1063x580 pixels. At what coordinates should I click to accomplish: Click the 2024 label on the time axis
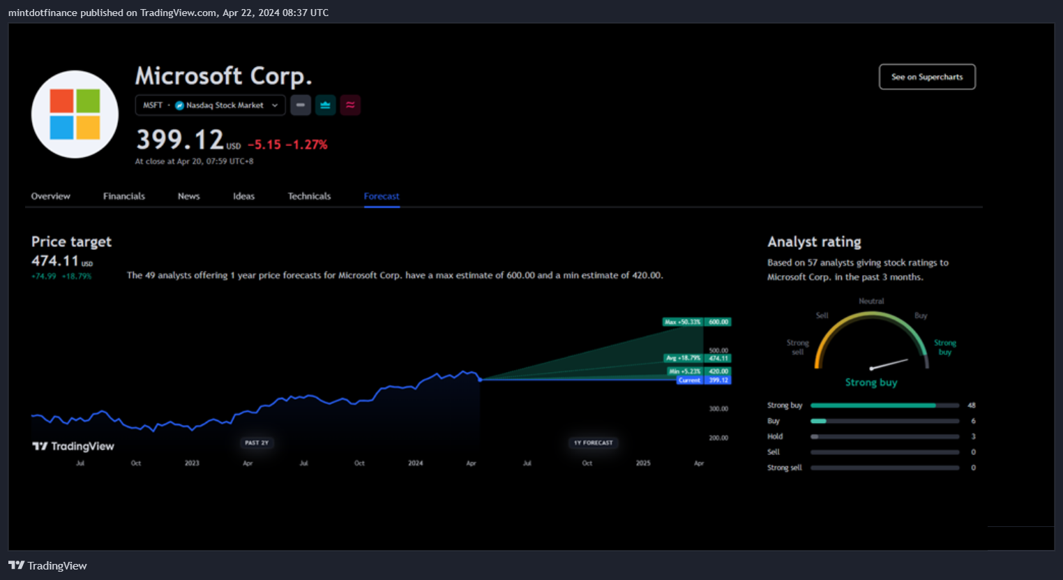(x=416, y=463)
